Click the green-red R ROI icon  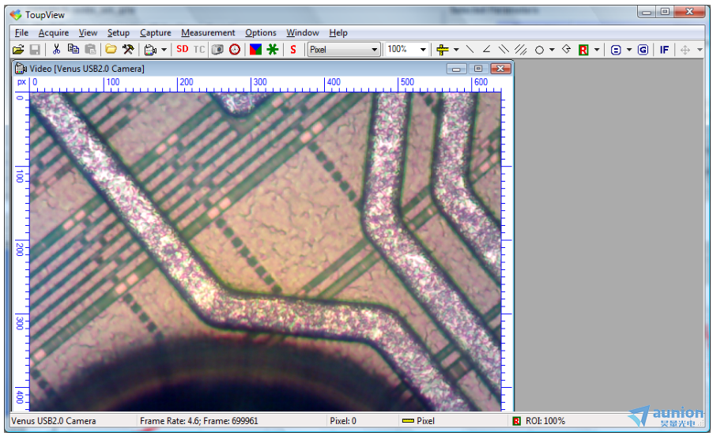(583, 50)
